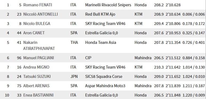The image size is (206, 99).
Task: Select Niccolò ANTONELLI rider name
Action: coord(41,14)
